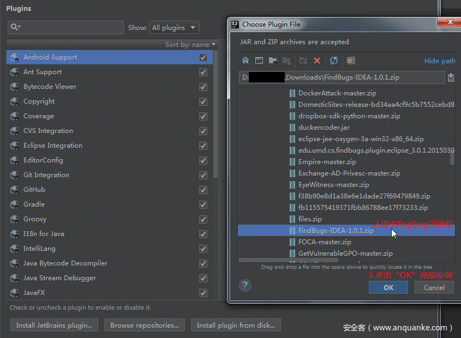Toggle the Copyright plugin checkbox

click(203, 101)
